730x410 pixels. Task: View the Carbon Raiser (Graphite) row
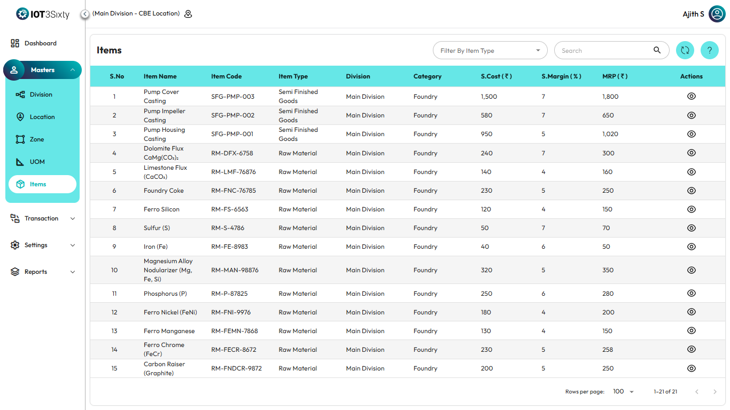click(x=691, y=368)
